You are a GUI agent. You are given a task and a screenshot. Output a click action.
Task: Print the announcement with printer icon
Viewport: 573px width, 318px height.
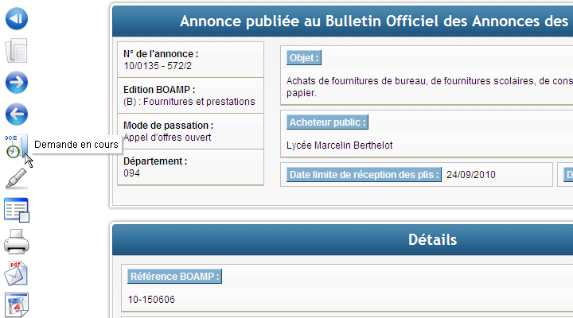pyautogui.click(x=17, y=242)
